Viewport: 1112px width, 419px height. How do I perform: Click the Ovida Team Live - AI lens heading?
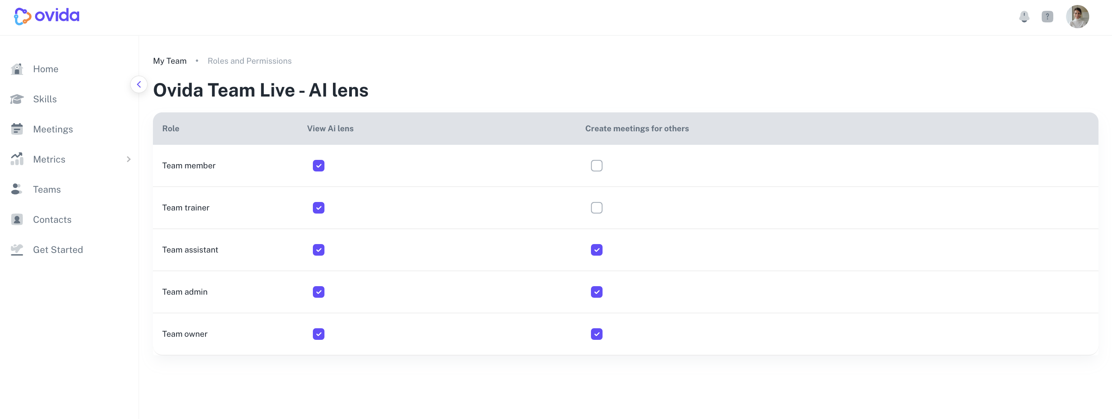click(x=261, y=90)
